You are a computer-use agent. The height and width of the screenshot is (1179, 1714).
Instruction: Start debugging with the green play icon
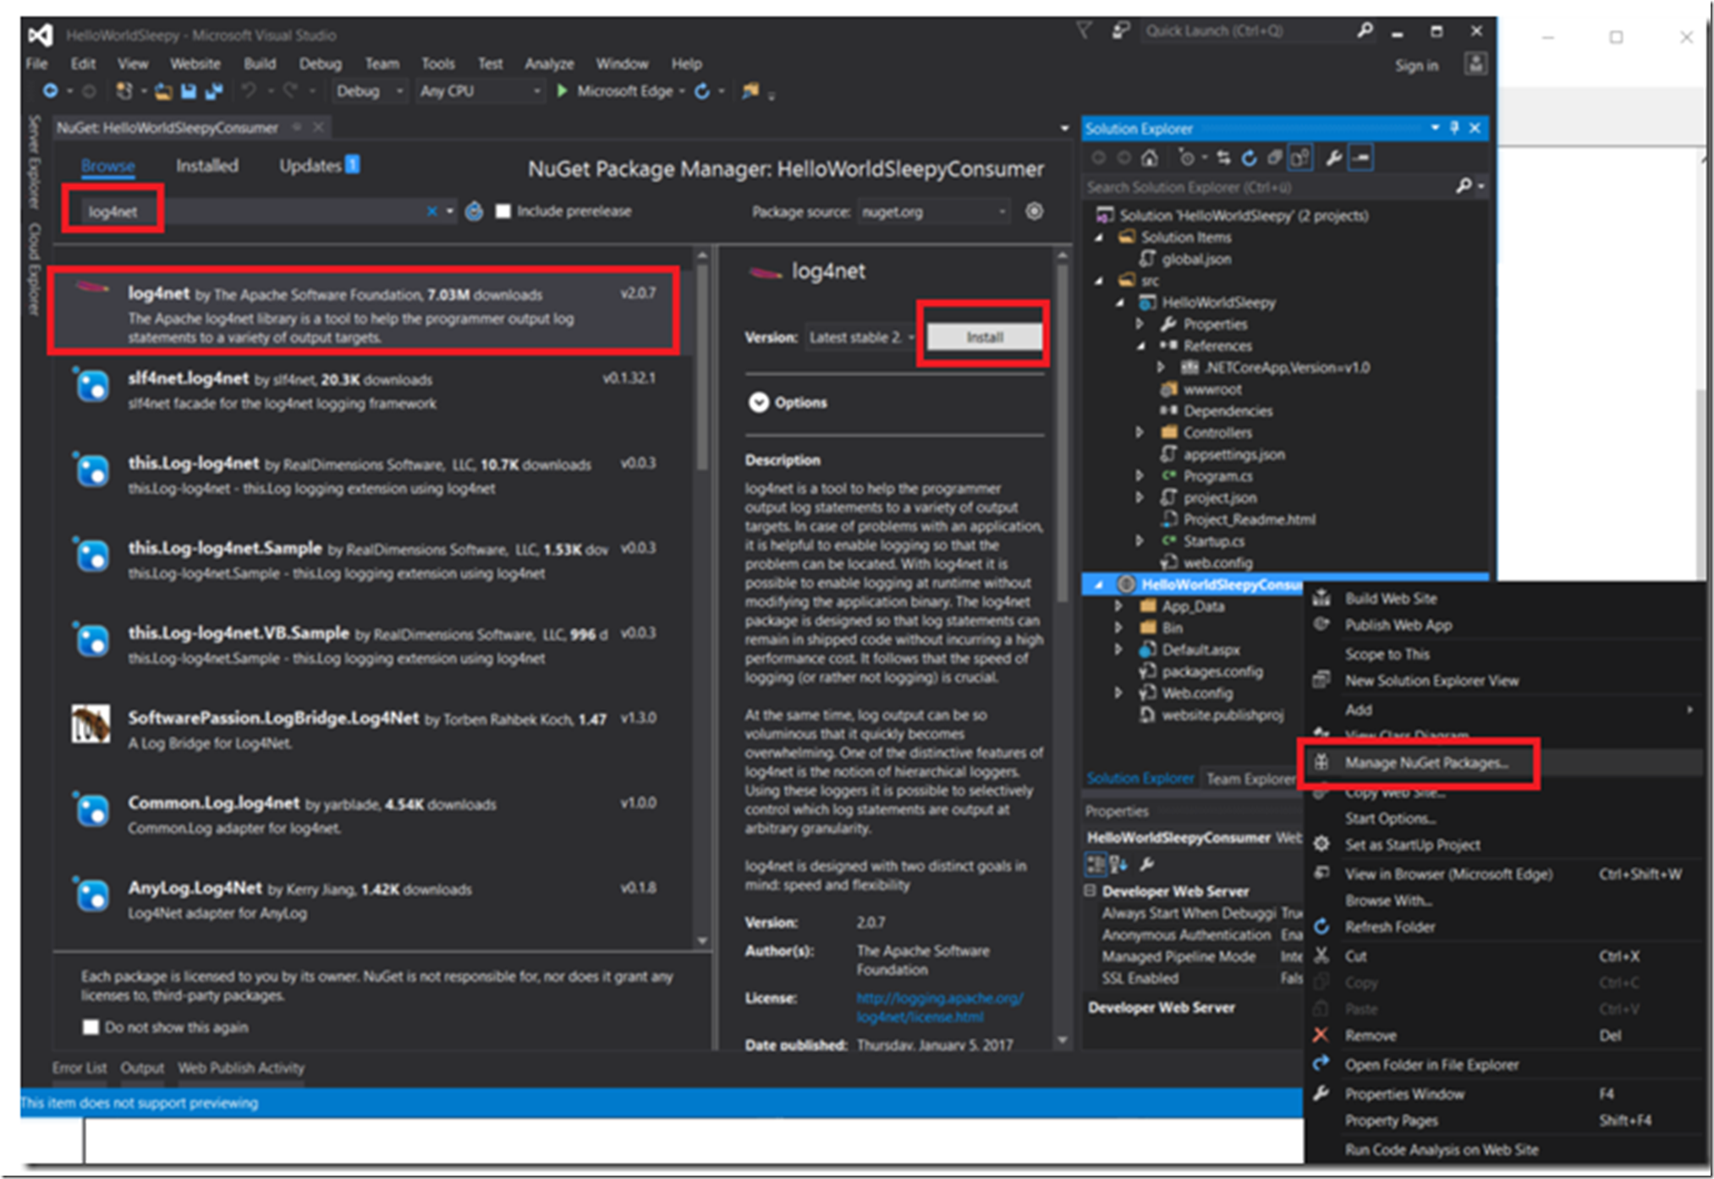click(562, 90)
